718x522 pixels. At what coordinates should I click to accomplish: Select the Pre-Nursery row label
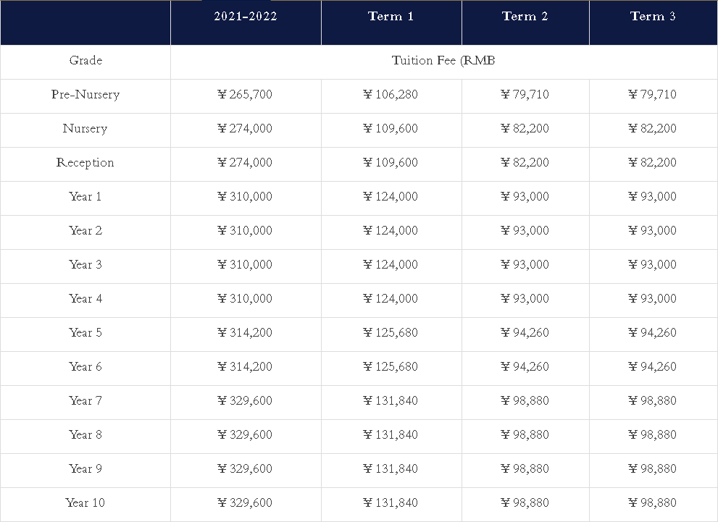[85, 95]
